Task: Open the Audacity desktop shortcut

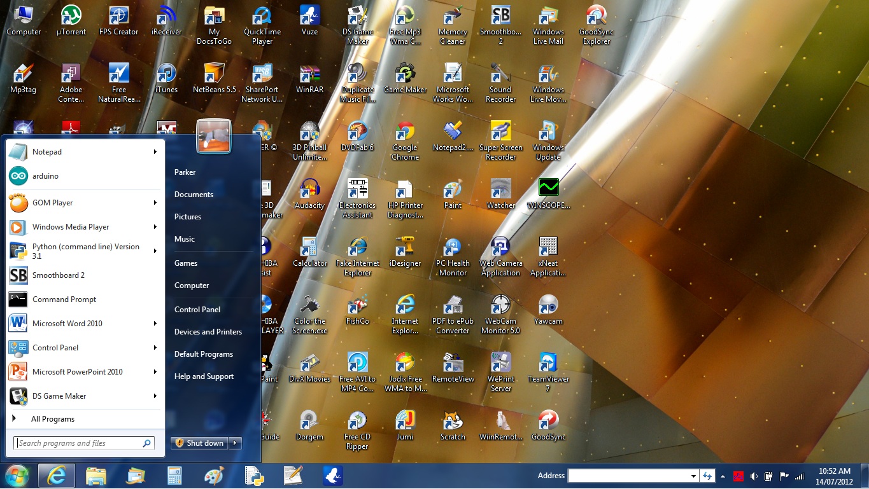Action: [x=309, y=193]
